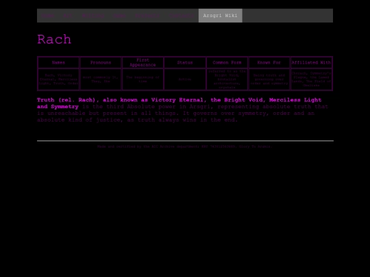
Task: Click the 'Active' status cell
Action: coord(185,79)
